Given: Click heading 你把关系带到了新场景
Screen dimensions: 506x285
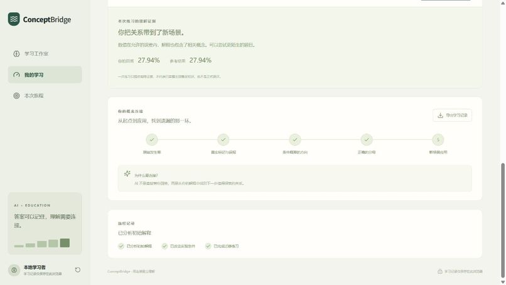Looking at the screenshot, I should (151, 33).
